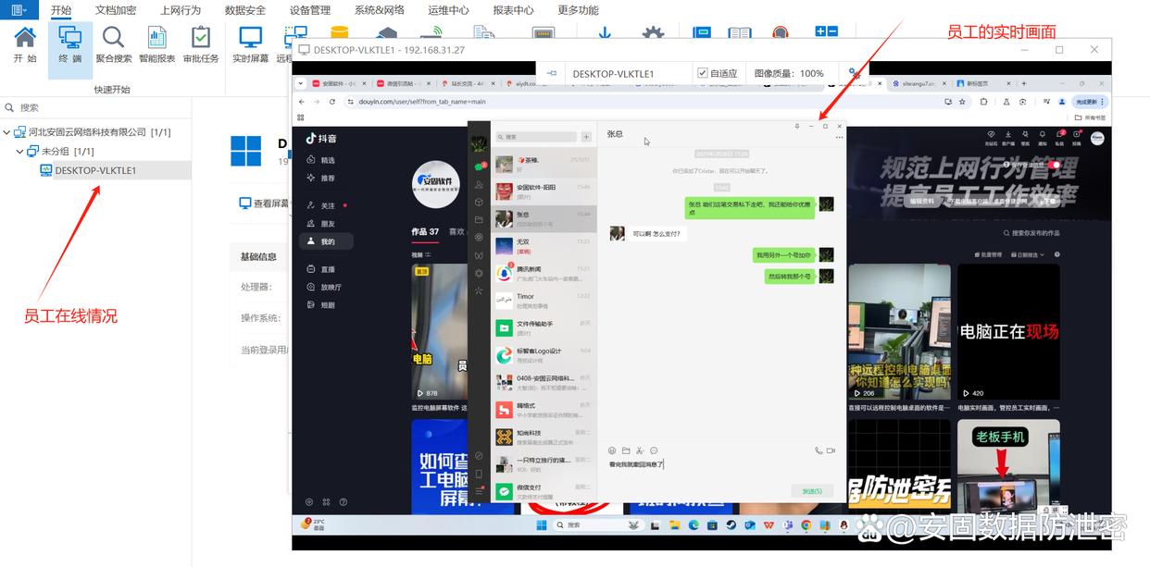Click the pin icon in remote screen toolbar
Screen dimensions: 1150x567
pos(551,73)
